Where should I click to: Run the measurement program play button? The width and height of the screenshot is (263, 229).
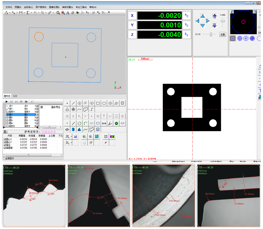[7, 102]
